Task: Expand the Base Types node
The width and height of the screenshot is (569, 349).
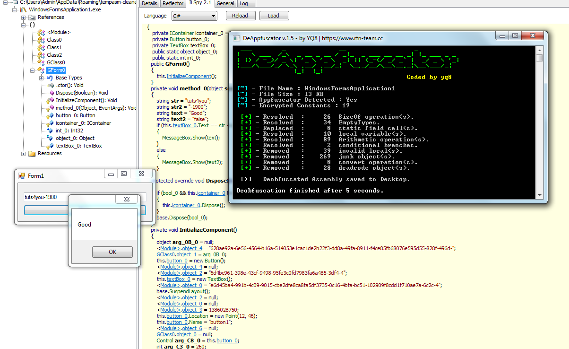Action: click(x=41, y=78)
